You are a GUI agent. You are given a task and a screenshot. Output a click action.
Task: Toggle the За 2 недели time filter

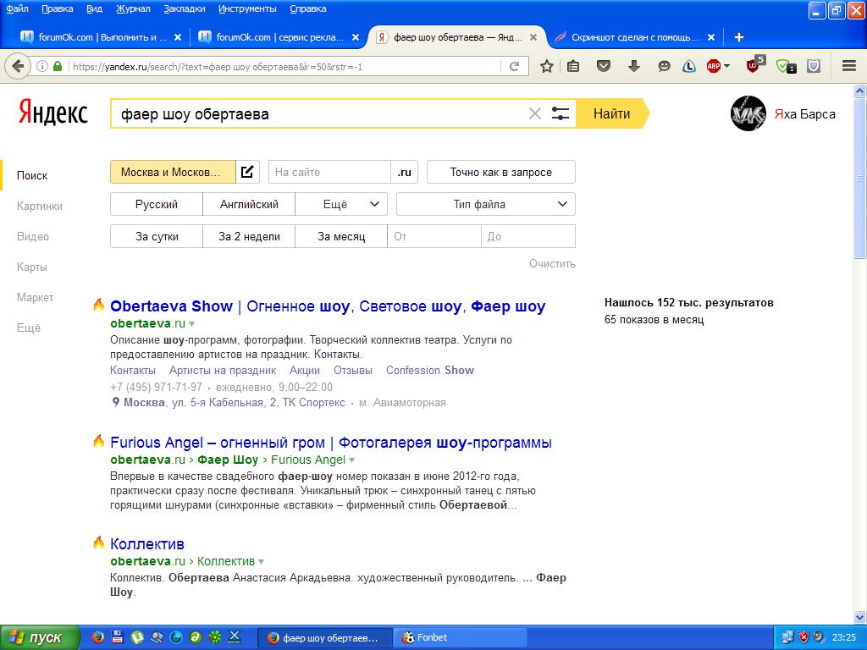point(249,236)
